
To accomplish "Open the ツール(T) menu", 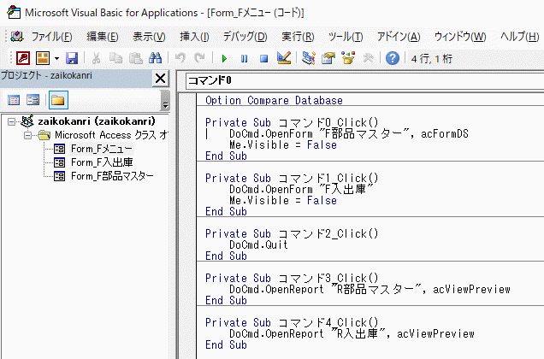I will pos(346,37).
